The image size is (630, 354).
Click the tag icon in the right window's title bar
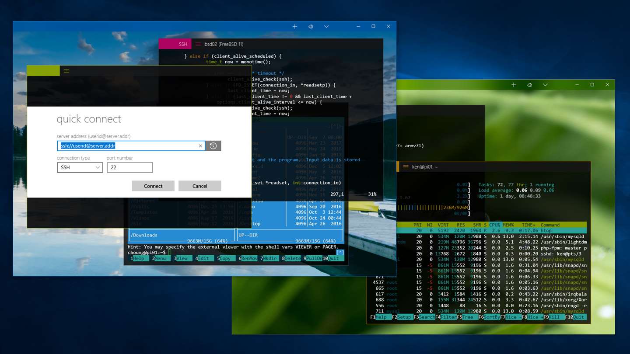click(x=529, y=85)
